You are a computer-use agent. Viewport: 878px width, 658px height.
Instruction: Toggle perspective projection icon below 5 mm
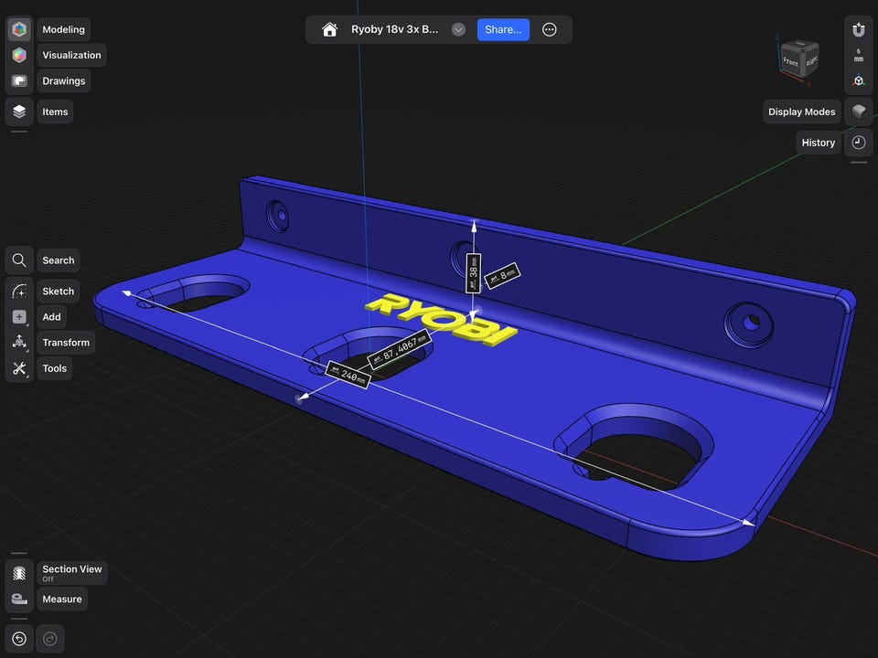tap(858, 80)
